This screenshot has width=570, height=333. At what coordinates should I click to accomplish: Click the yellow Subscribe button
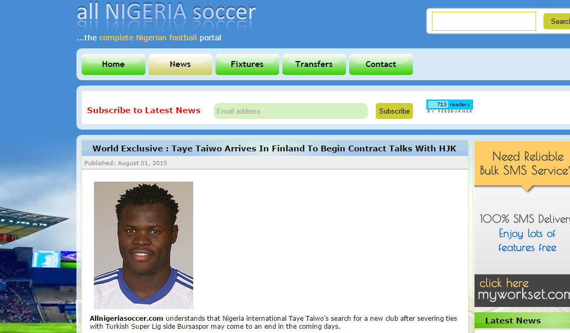(394, 111)
